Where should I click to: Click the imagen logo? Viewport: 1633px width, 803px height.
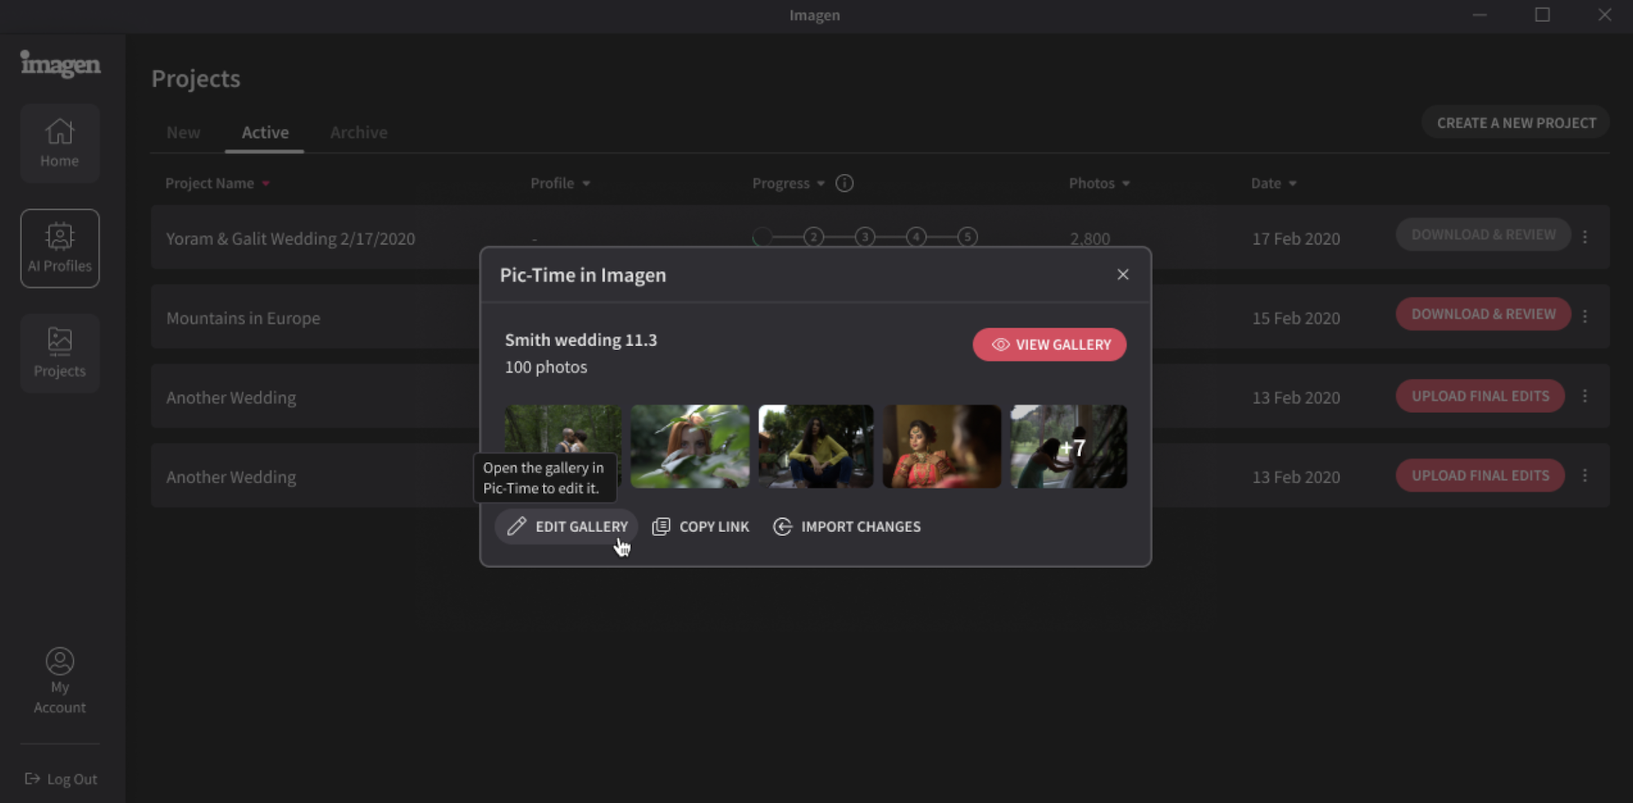60,64
